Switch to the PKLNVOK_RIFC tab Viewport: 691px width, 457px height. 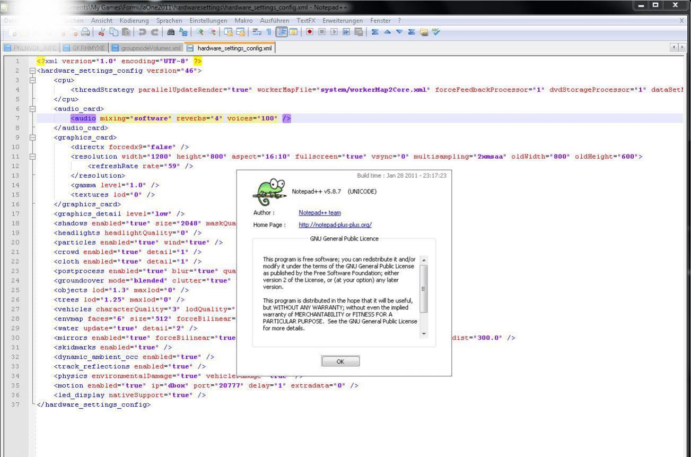[x=31, y=48]
